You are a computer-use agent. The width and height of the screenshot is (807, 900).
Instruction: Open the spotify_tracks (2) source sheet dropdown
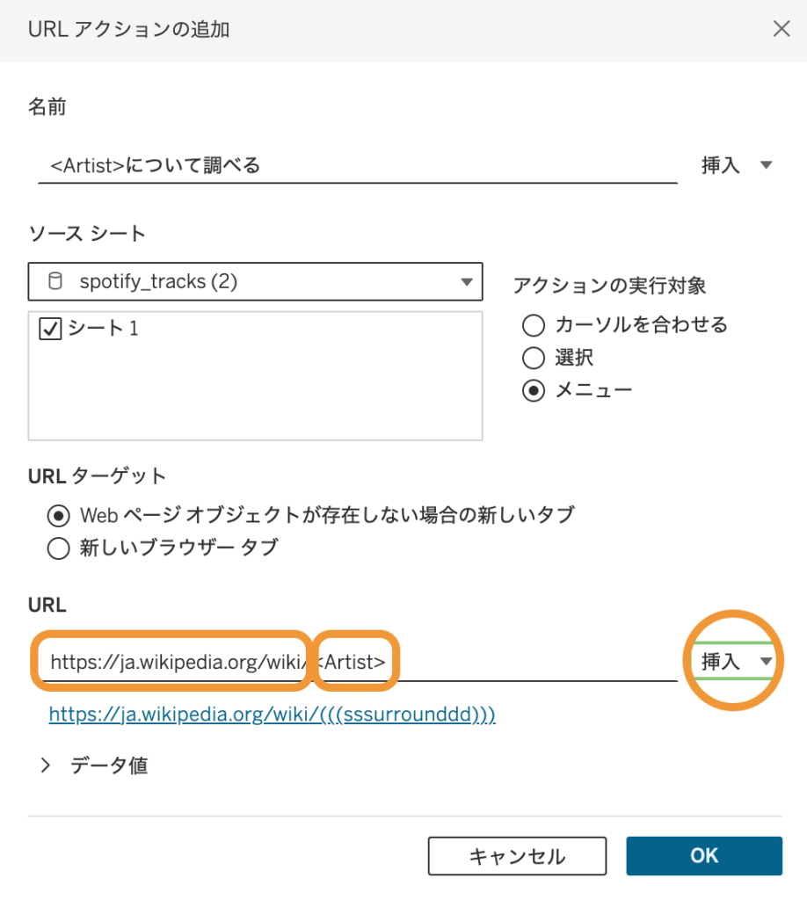tap(255, 281)
